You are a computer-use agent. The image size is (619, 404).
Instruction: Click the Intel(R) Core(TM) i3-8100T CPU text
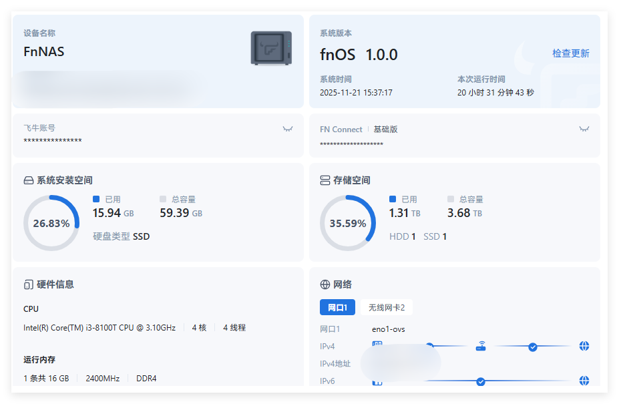tap(99, 328)
